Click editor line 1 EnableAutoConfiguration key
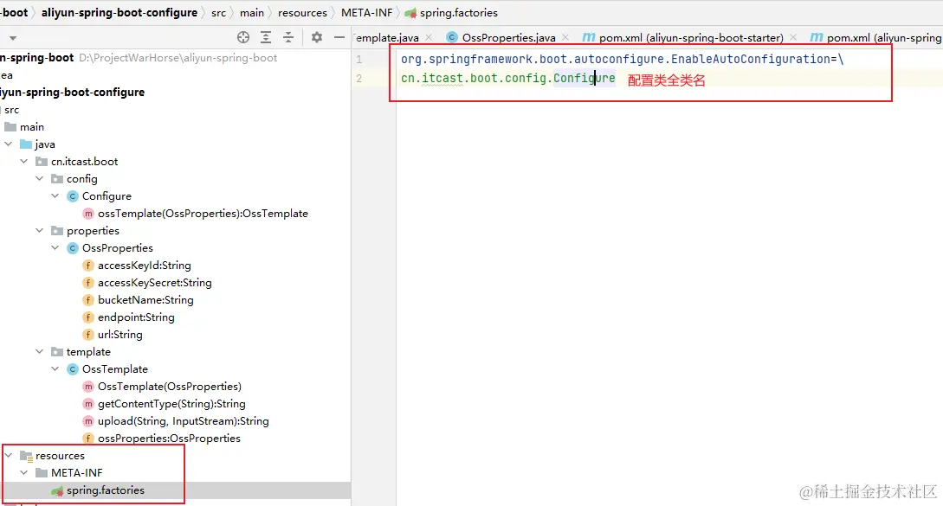943x506 pixels. 622,59
